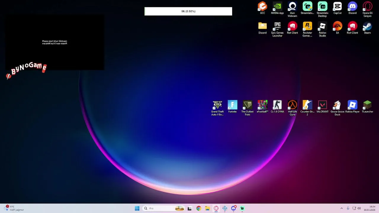Open Task View from the taskbar
The width and height of the screenshot is (379, 213).
(x=189, y=208)
